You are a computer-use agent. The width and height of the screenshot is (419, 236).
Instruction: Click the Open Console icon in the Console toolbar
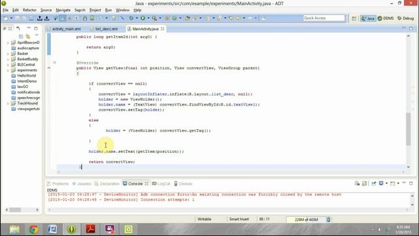pyautogui.click(x=392, y=184)
